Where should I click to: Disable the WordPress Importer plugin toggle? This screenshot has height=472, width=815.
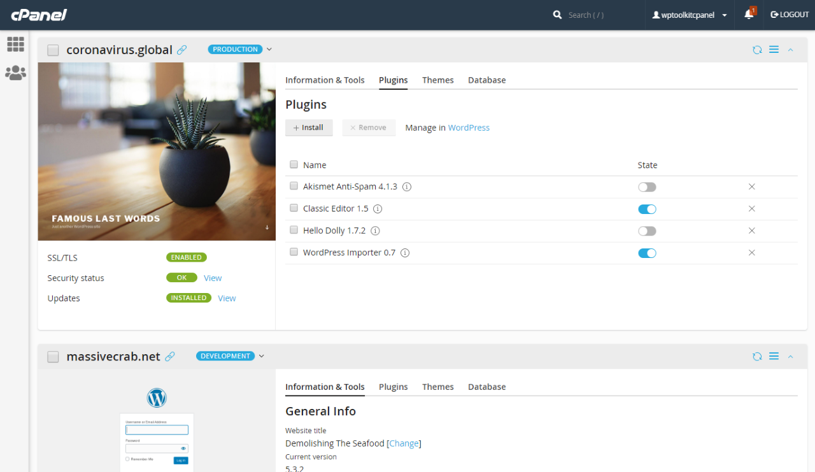(647, 253)
